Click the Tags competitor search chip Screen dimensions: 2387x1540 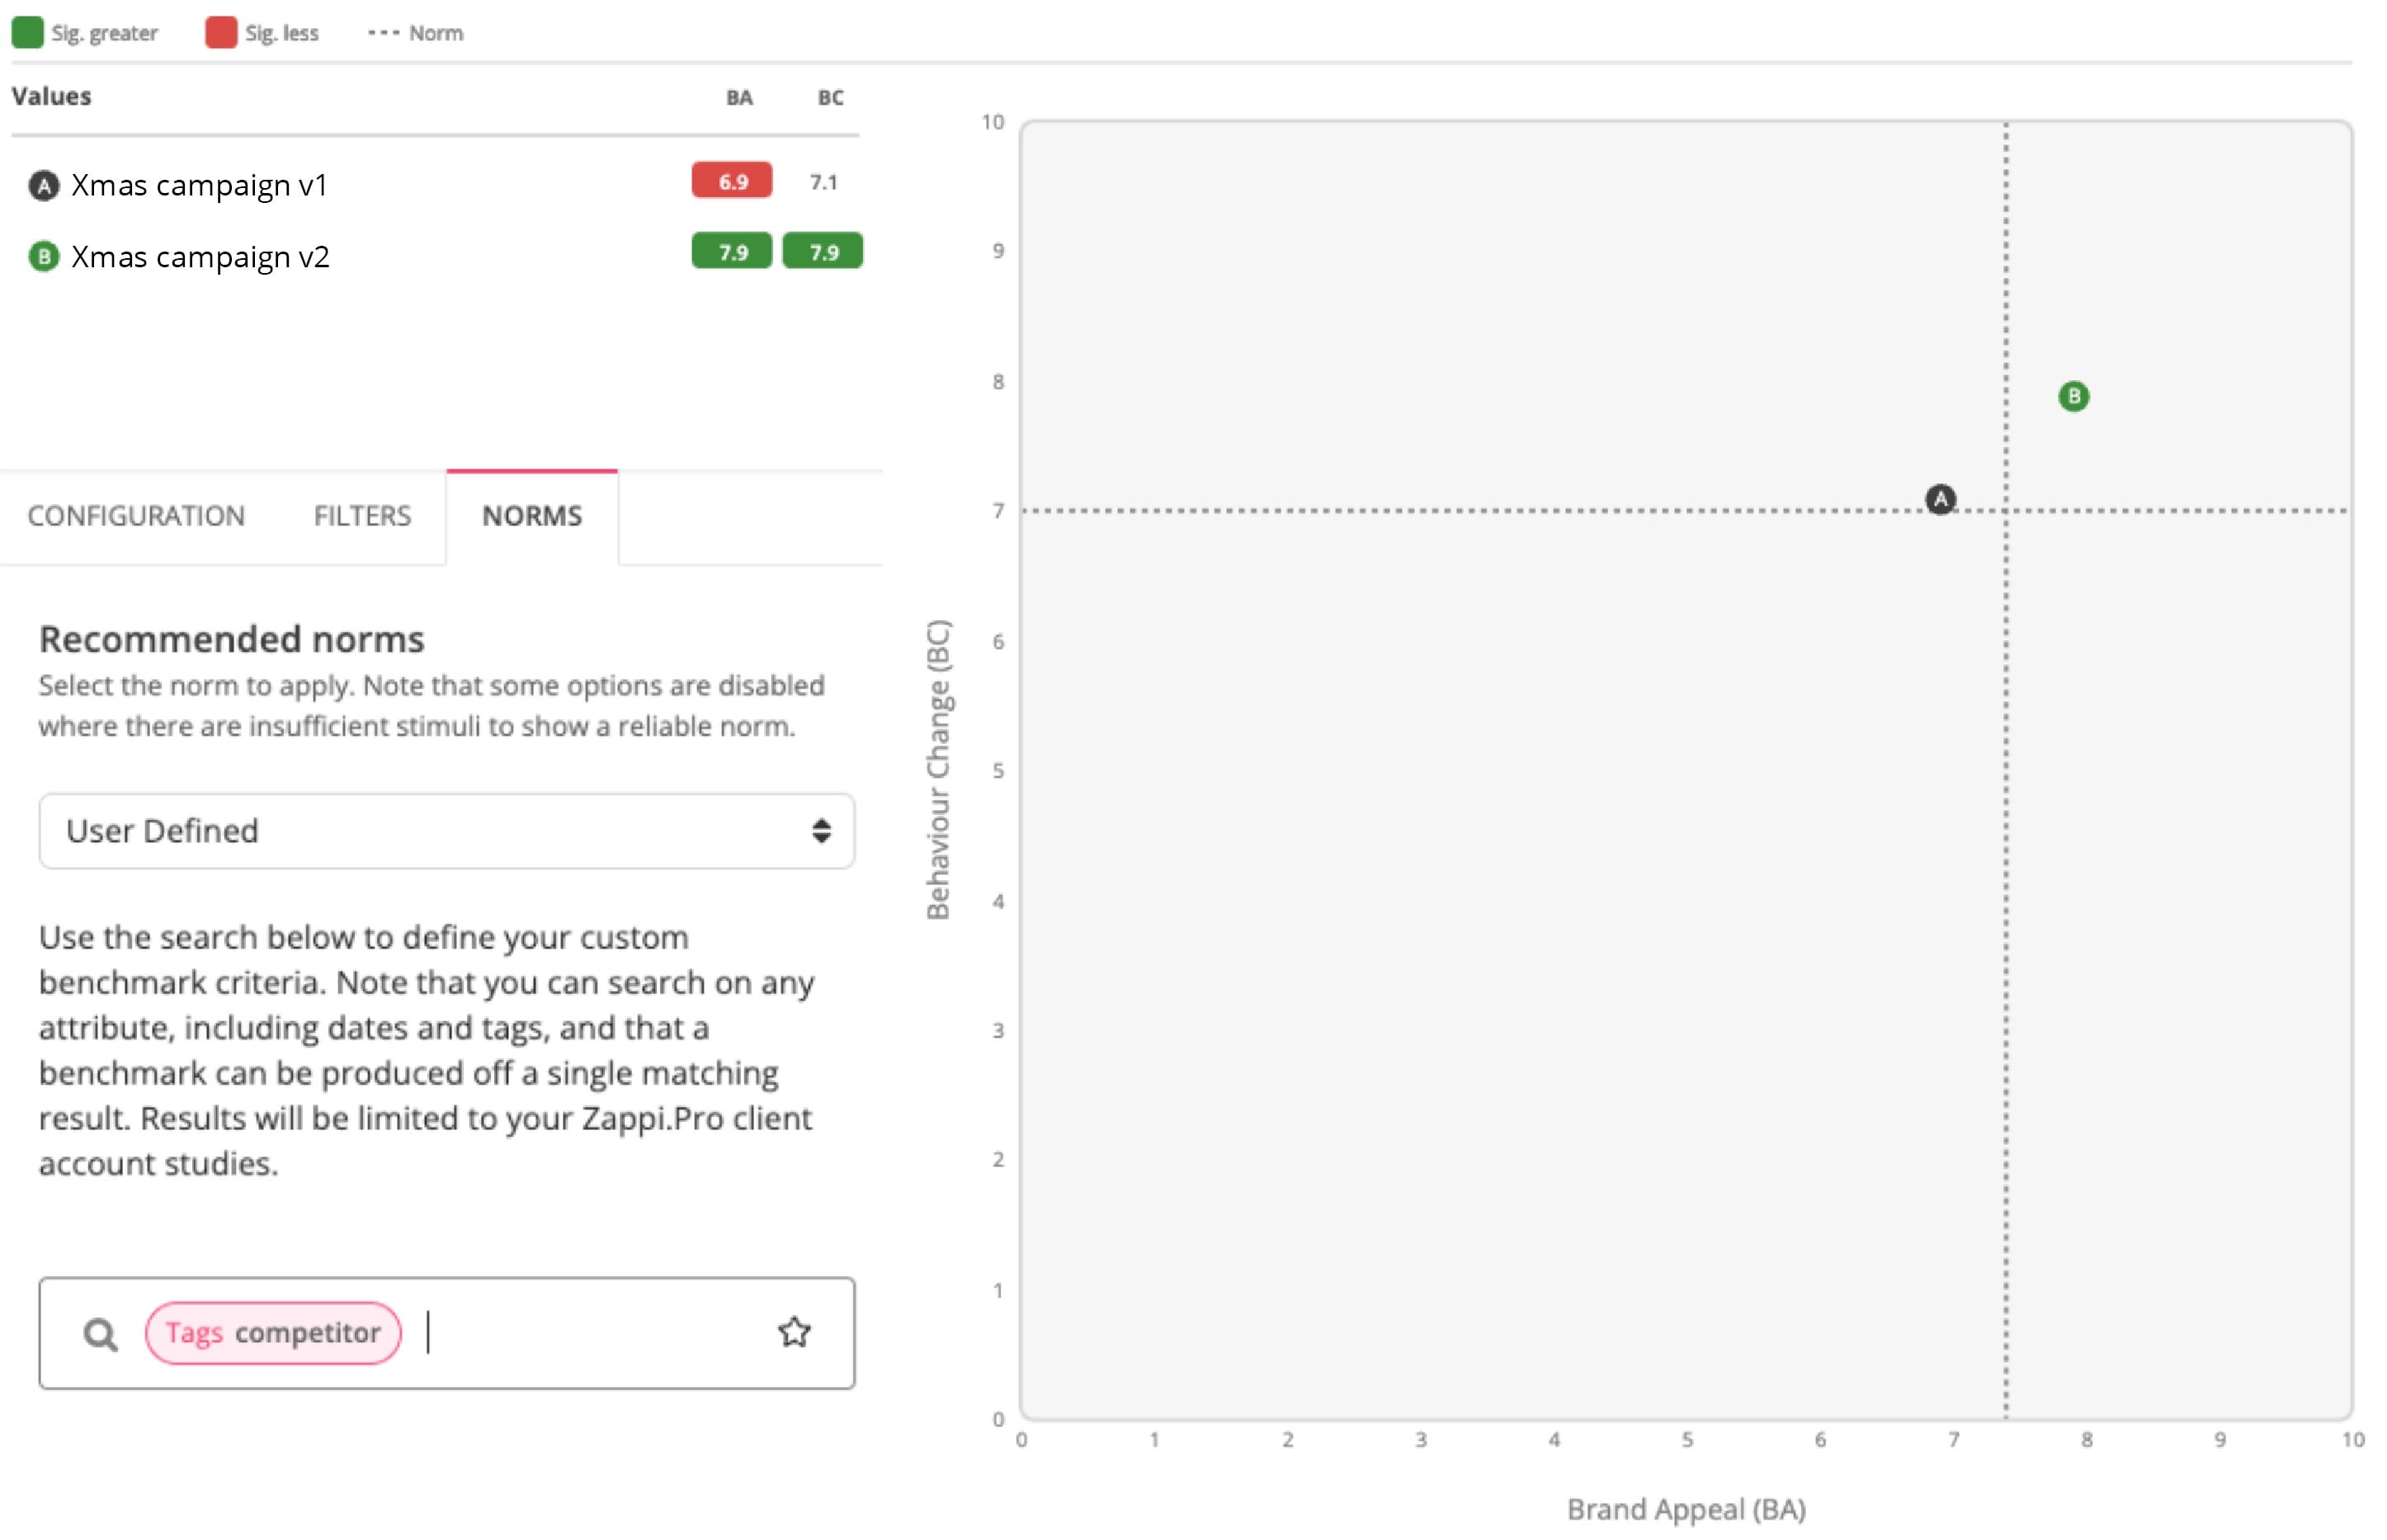(x=273, y=1333)
